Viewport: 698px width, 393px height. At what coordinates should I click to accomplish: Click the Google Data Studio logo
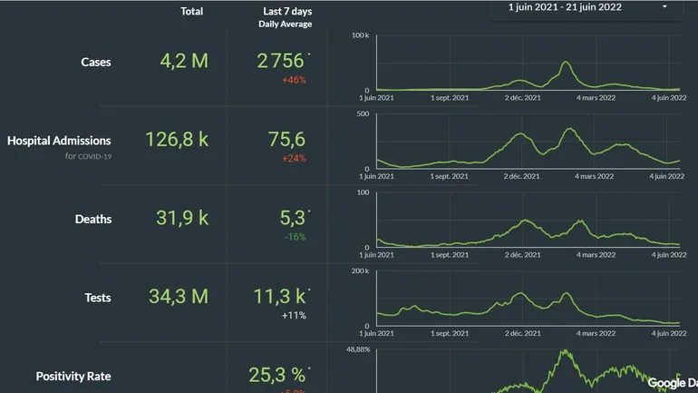[672, 383]
